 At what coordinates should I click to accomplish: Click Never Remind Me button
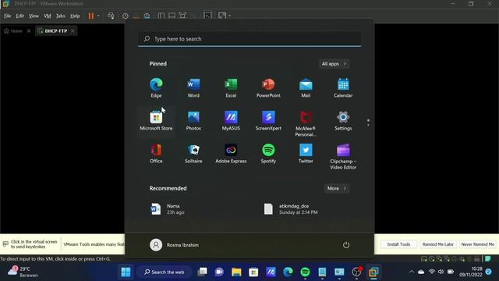(477, 244)
